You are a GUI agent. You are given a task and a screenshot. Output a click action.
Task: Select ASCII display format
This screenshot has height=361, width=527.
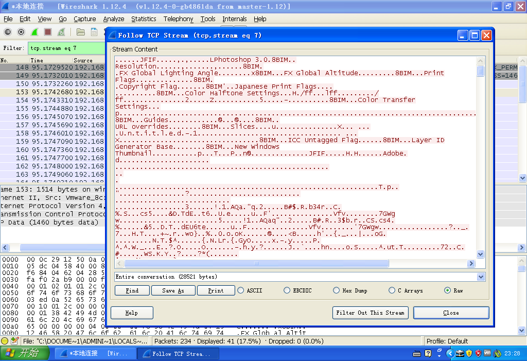[241, 290]
